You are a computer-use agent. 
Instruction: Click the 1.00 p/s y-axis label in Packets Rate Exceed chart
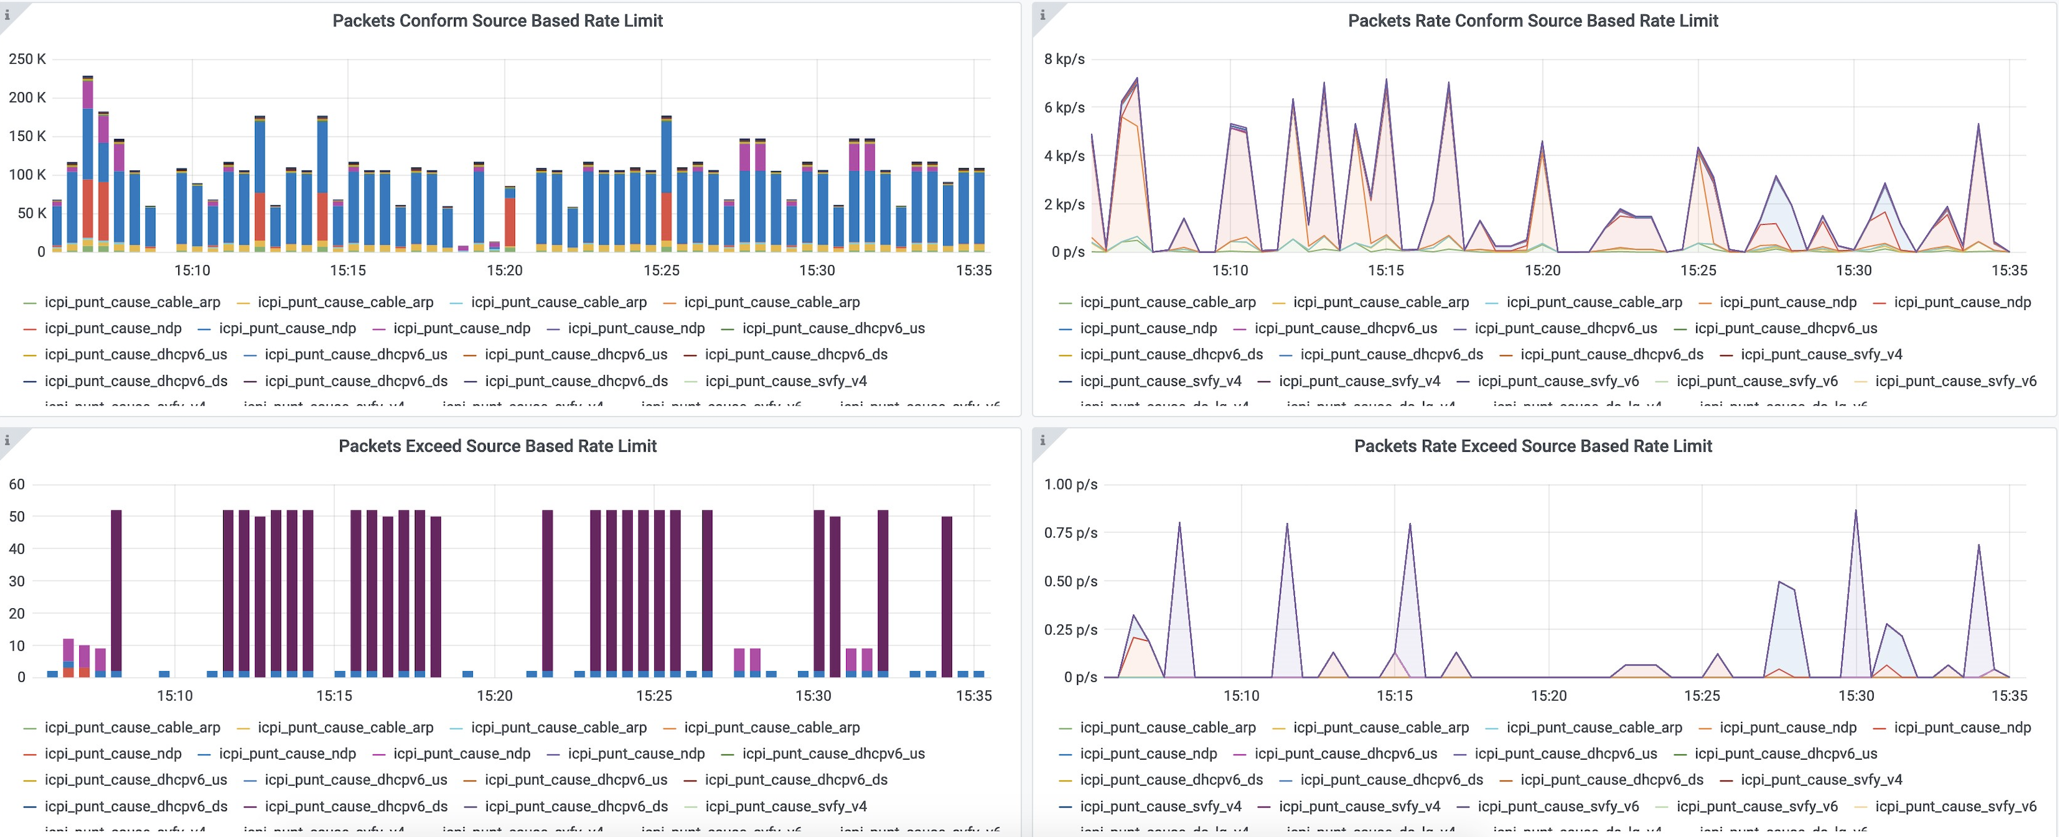tap(1070, 484)
